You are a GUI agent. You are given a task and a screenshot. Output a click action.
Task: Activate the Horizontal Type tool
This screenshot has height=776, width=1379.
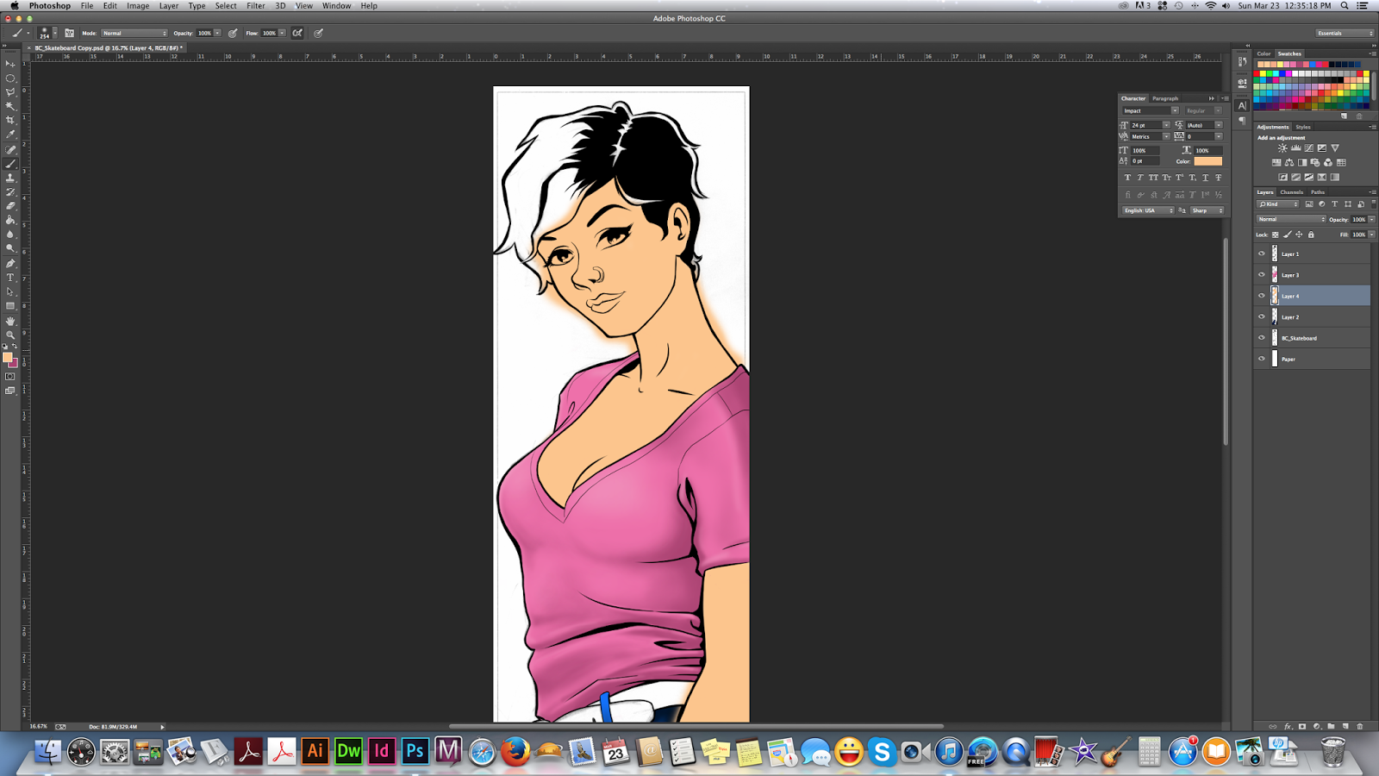[10, 278]
